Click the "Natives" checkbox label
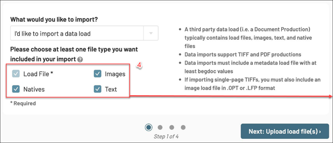 [x=34, y=89]
